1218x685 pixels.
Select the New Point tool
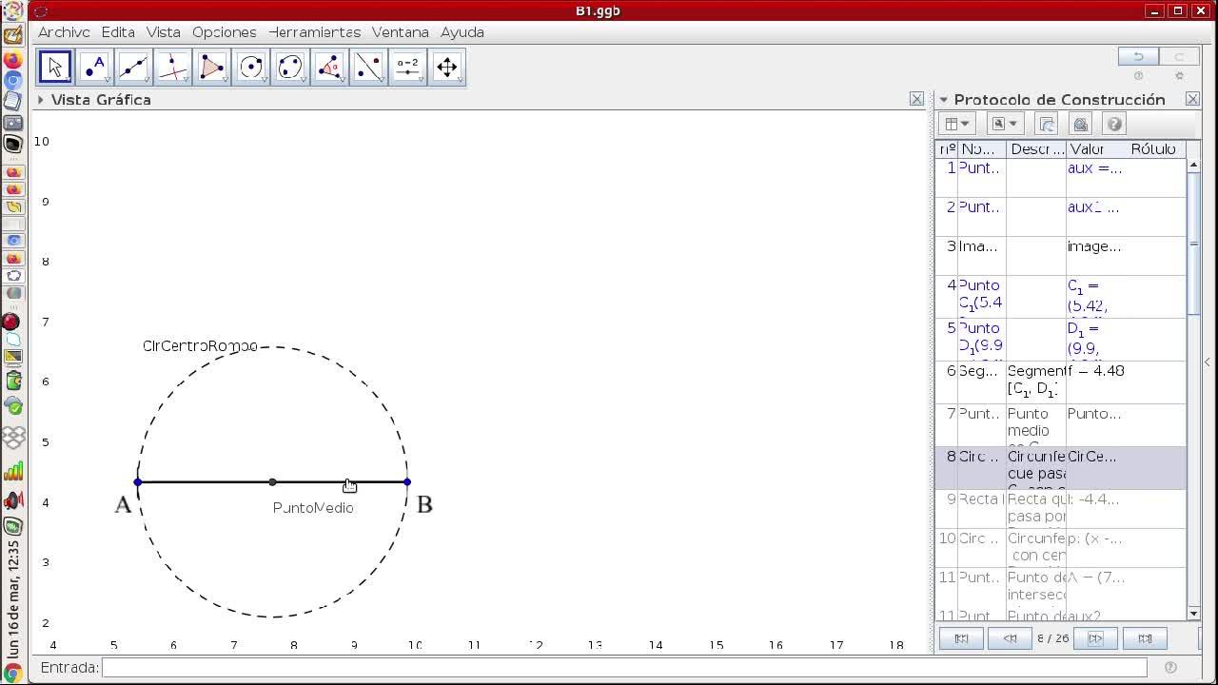(94, 67)
